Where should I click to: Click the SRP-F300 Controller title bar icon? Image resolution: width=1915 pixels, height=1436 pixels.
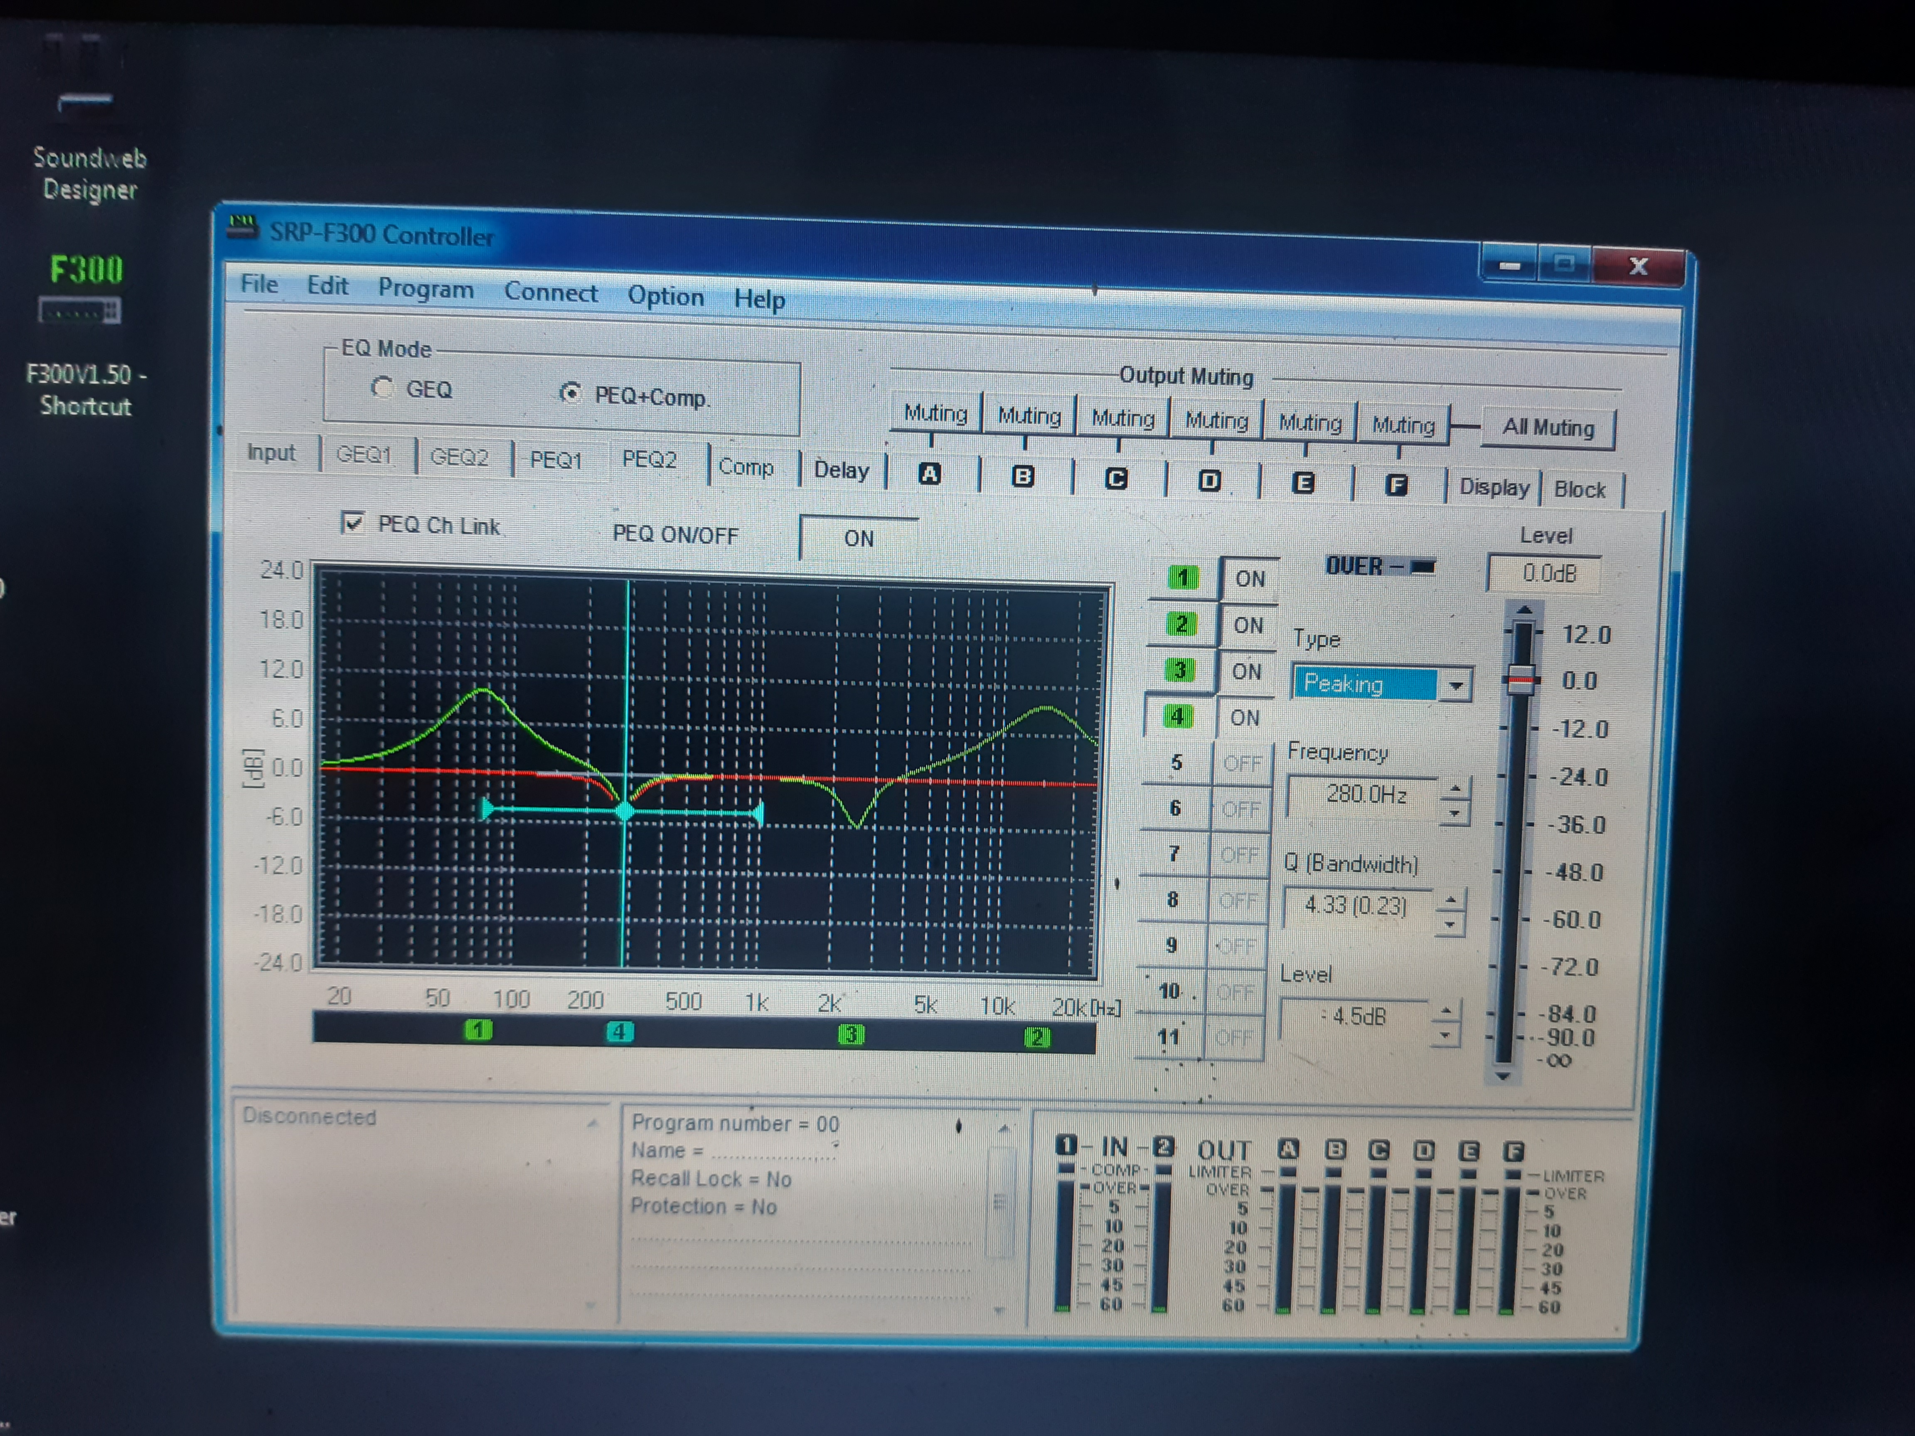(243, 228)
